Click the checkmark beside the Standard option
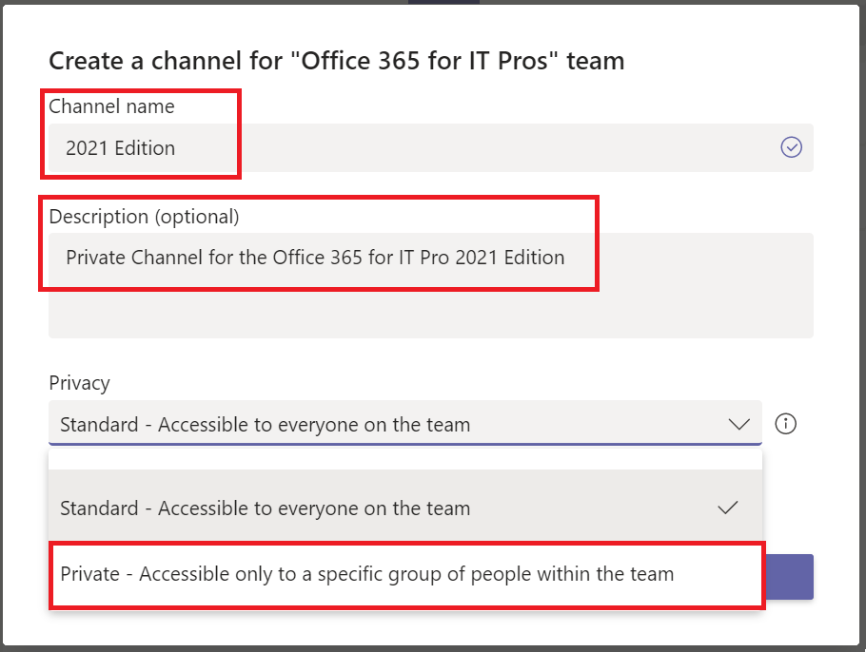 tap(728, 508)
